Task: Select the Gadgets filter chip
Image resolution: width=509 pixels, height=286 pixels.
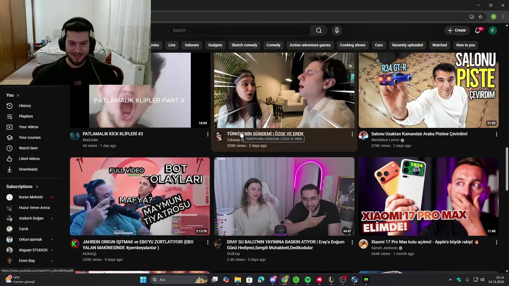Action: (x=215, y=45)
